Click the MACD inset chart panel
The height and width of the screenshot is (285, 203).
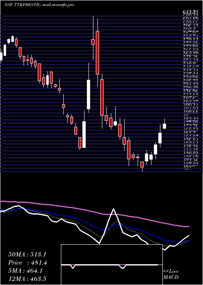click(x=112, y=265)
